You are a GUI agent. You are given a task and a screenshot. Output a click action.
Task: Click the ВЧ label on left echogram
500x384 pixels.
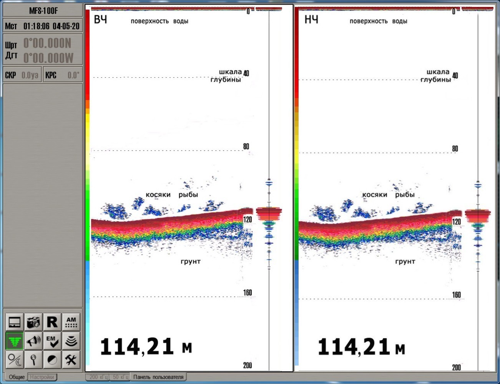(100, 19)
